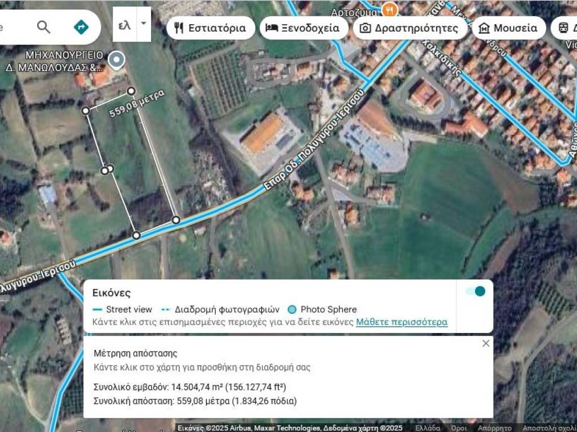Click the Photo Sphere legend circle icon
577x432 pixels.
pos(292,309)
